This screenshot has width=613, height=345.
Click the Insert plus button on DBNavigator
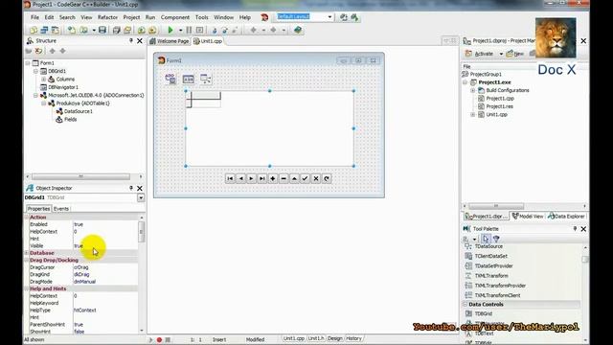coord(273,178)
